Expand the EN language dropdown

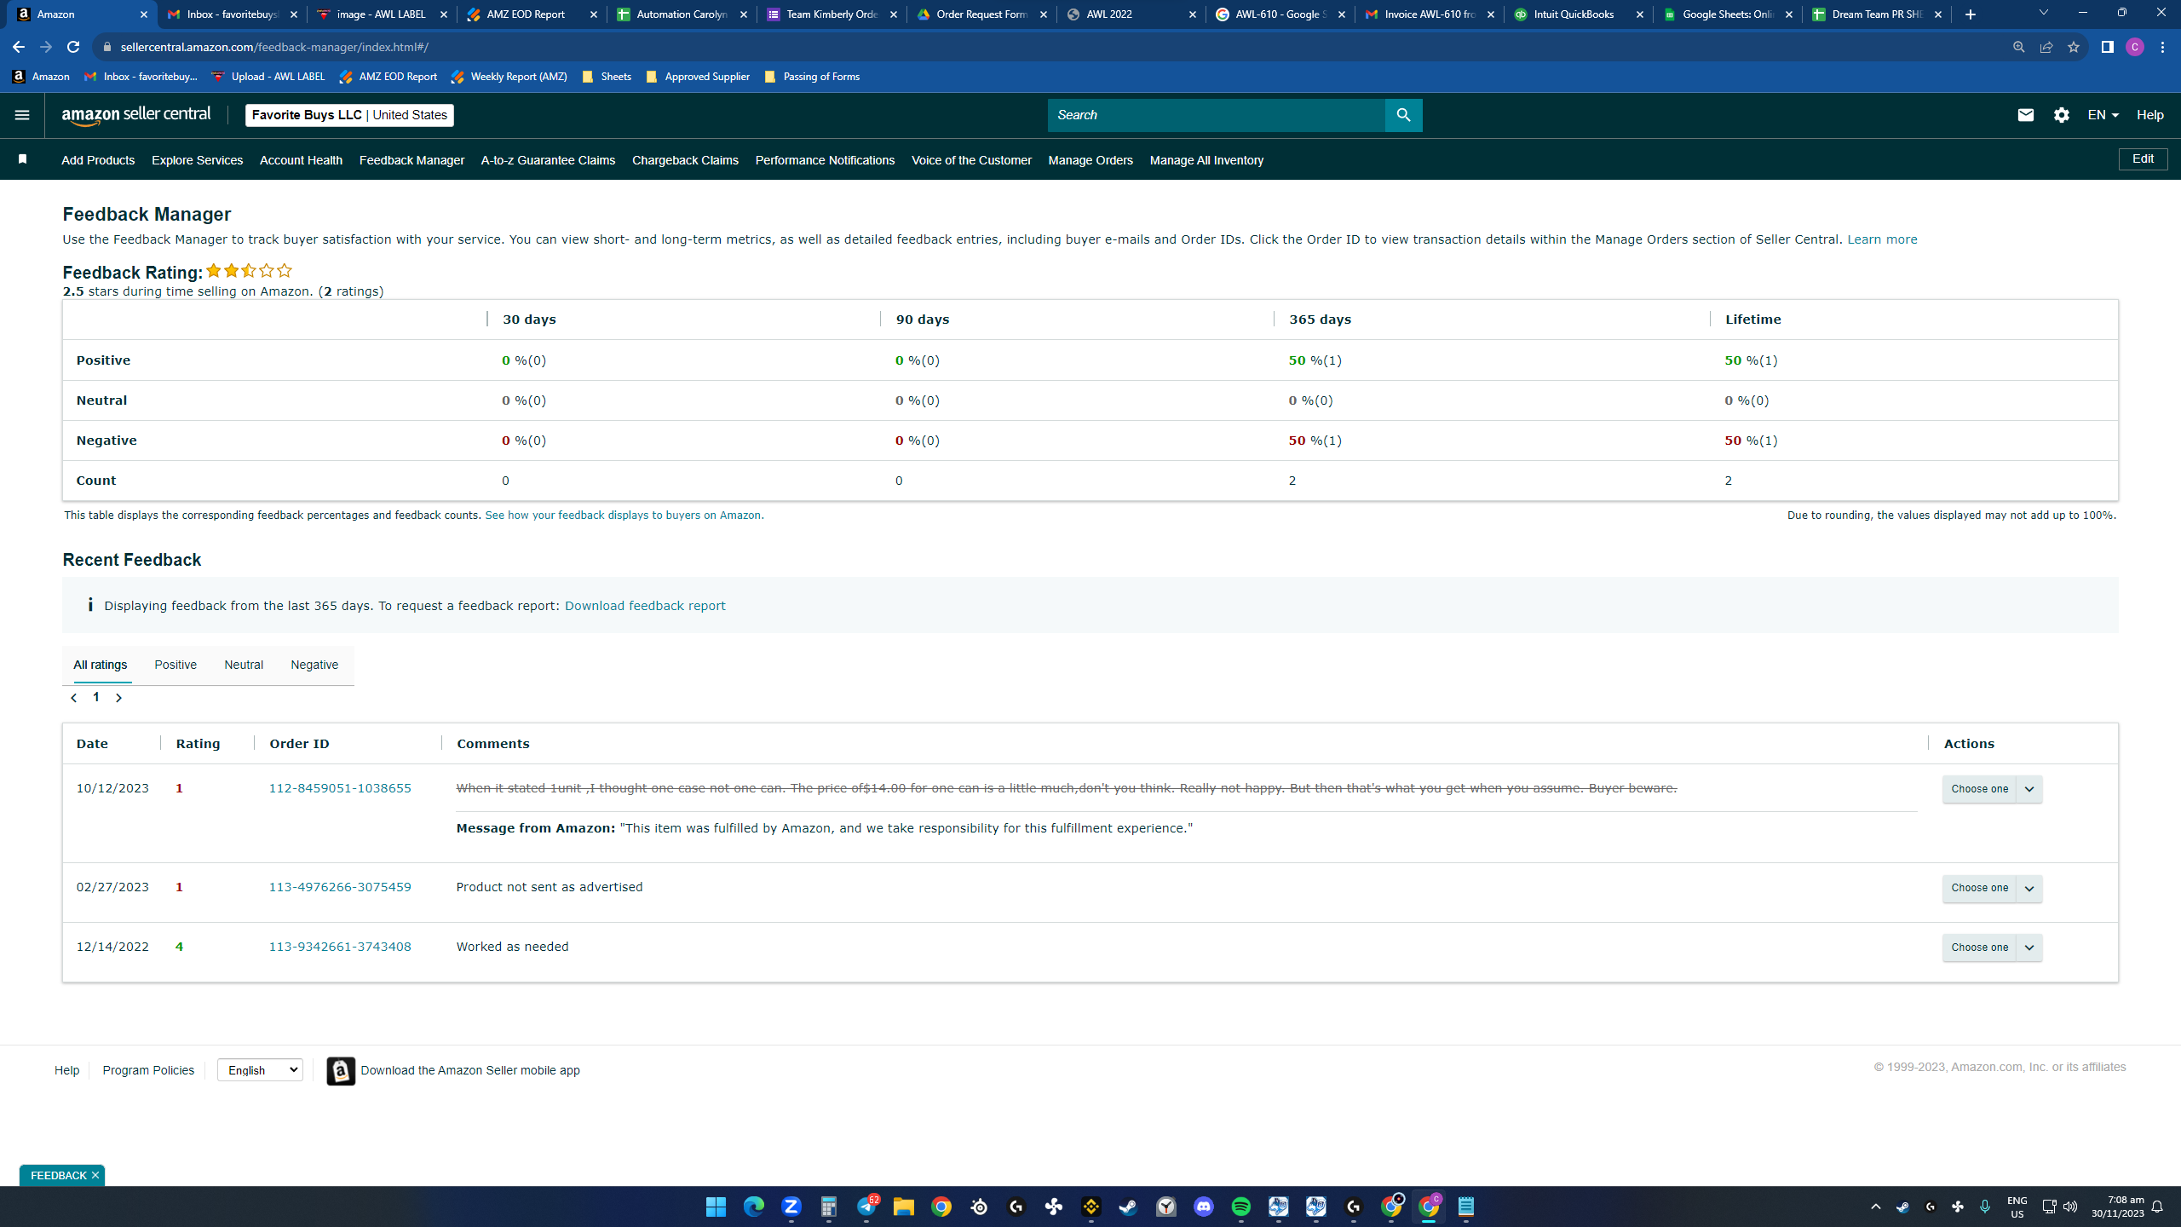click(2103, 115)
